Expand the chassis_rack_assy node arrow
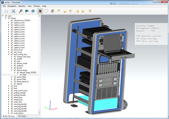 12,57
